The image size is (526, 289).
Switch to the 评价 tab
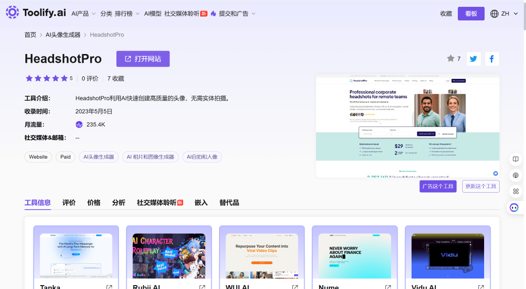click(69, 203)
